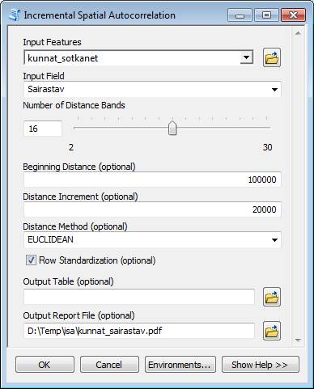Image resolution: width=314 pixels, height=389 pixels.
Task: Open Environments settings button
Action: [x=180, y=365]
